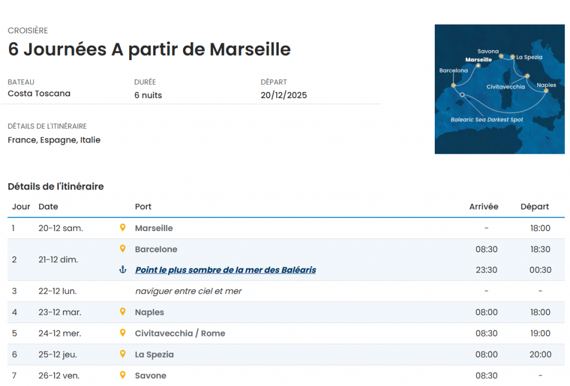Select the Marseille port name
Viewport: 570px width, 386px height.
click(x=154, y=228)
